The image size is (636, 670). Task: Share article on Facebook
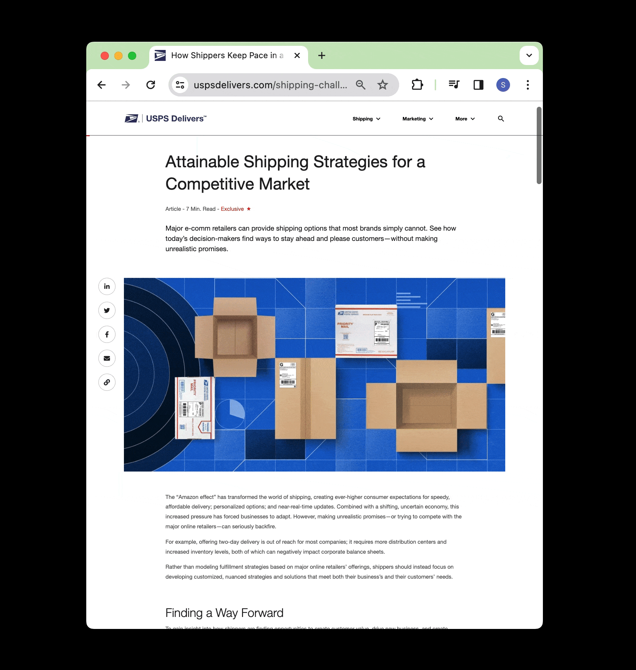coord(107,334)
